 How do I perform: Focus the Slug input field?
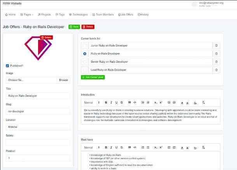pos(38,111)
